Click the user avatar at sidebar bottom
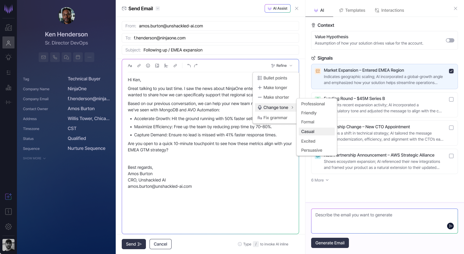 [x=8, y=245]
